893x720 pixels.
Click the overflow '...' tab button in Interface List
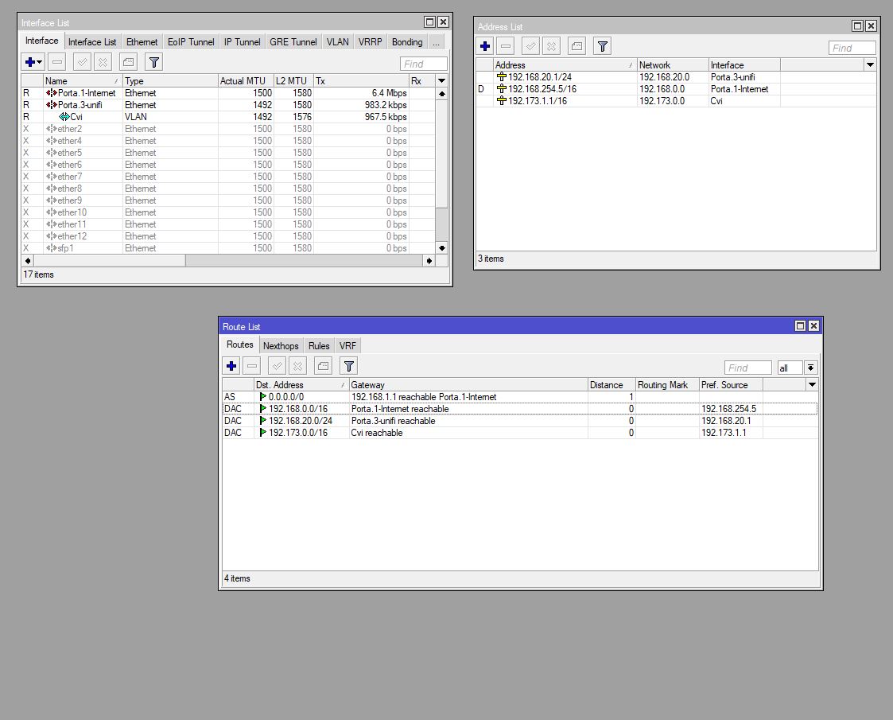[x=436, y=42]
